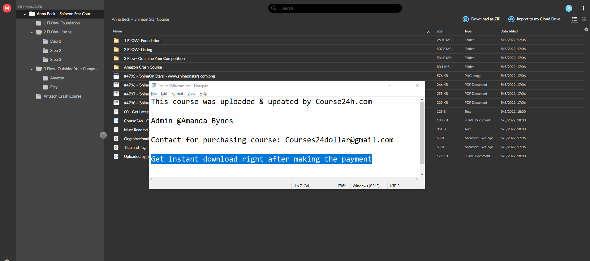Open the Edit menu in Notepad
This screenshot has height=261, width=590.
(164, 94)
